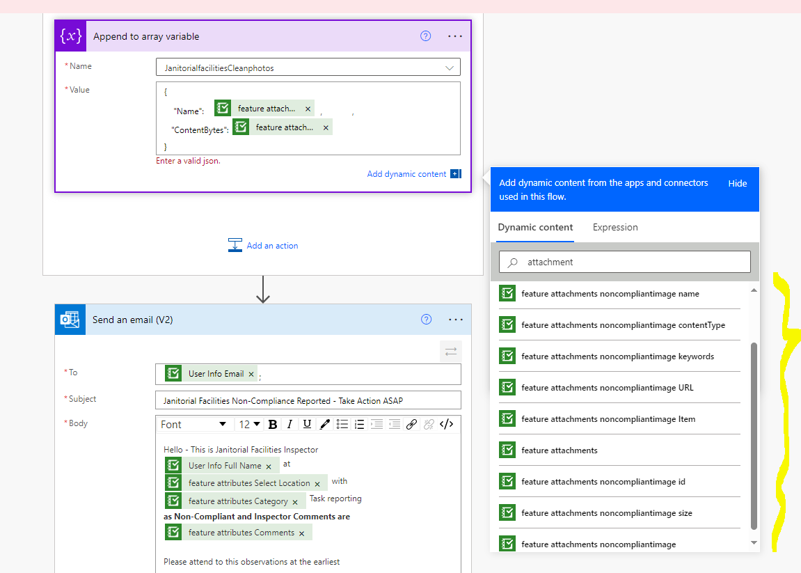Remove the User Info Email token
This screenshot has height=573, width=801.
tap(251, 372)
